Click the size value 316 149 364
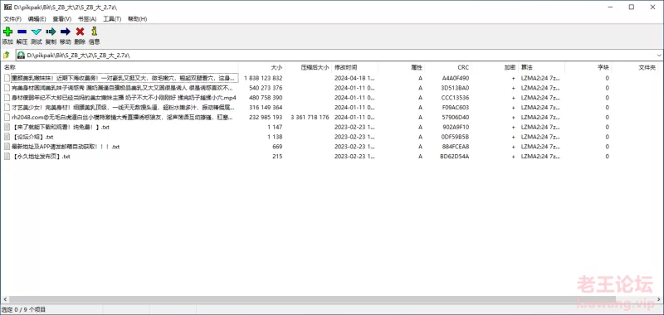Image resolution: width=664 pixels, height=315 pixels. pyautogui.click(x=266, y=108)
